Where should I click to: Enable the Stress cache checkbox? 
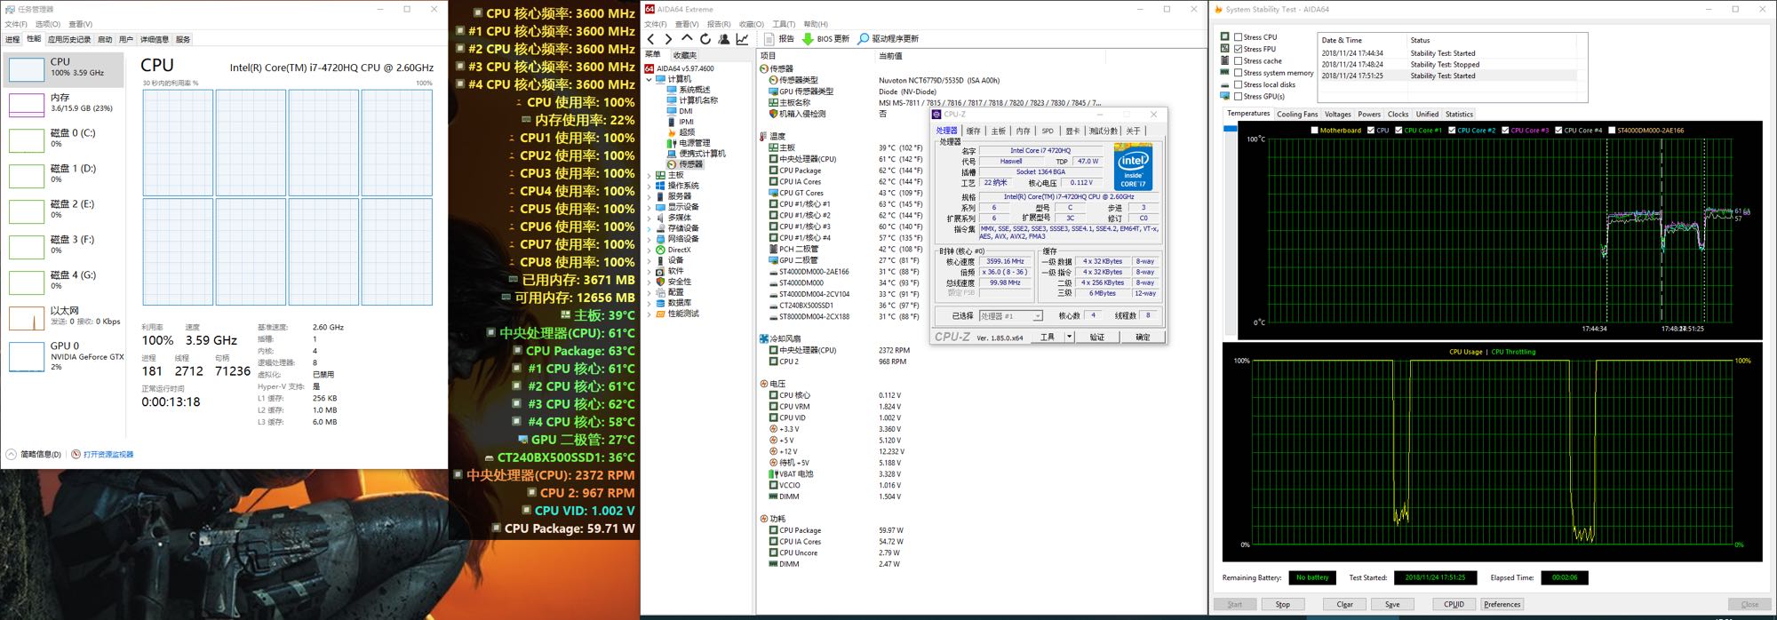tap(1239, 61)
